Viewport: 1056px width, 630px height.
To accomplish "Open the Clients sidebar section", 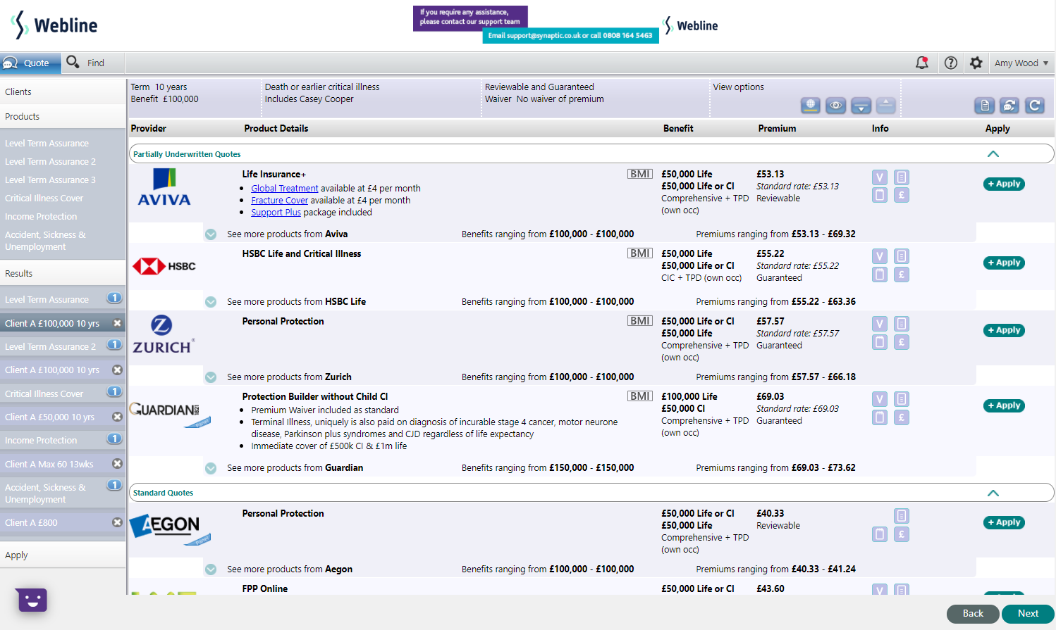I will pyautogui.click(x=63, y=92).
